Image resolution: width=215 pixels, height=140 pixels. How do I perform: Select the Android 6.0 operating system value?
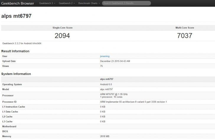pyautogui.click(x=106, y=84)
